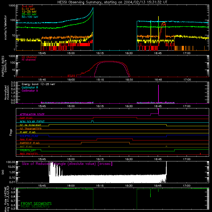
Task: Click the 1000 label on counts axis
Action: click(12, 6)
